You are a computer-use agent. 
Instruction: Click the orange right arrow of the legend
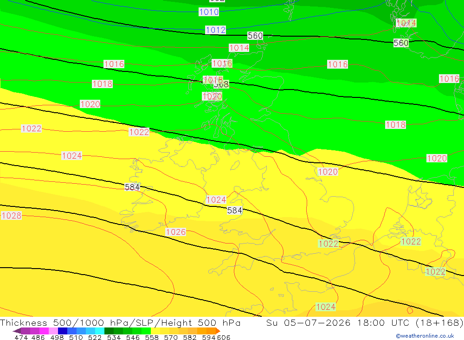click(x=218, y=331)
